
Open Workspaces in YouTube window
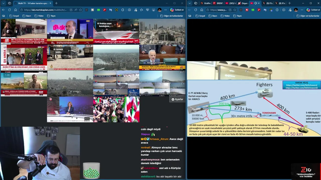(x=196, y=3)
